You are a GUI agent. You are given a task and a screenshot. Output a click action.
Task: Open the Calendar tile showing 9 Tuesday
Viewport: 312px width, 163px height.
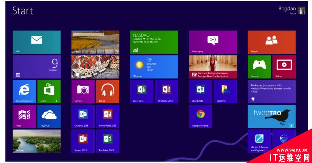37,67
